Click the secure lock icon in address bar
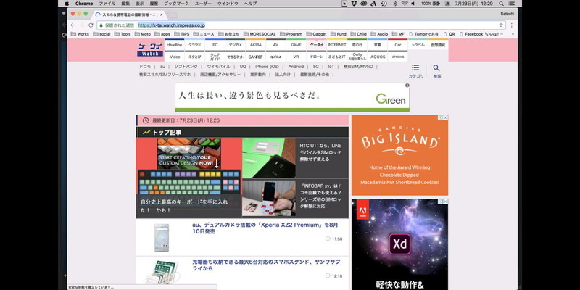 point(101,25)
